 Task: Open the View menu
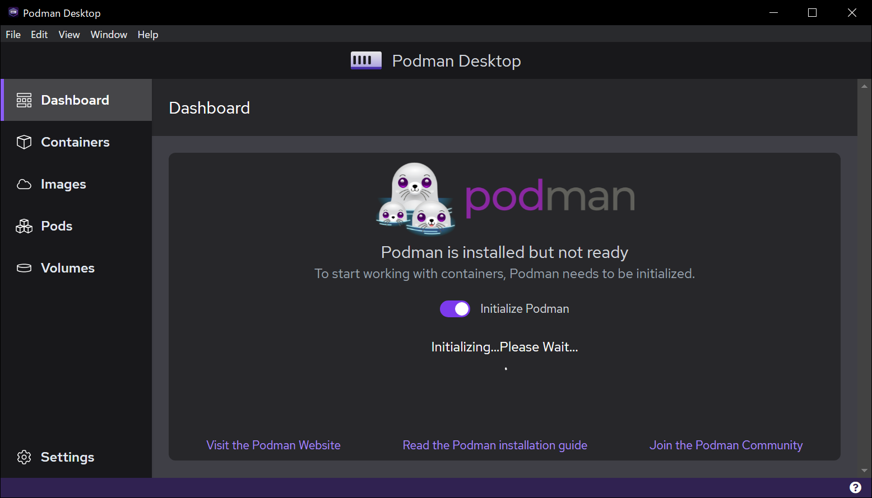click(x=69, y=35)
